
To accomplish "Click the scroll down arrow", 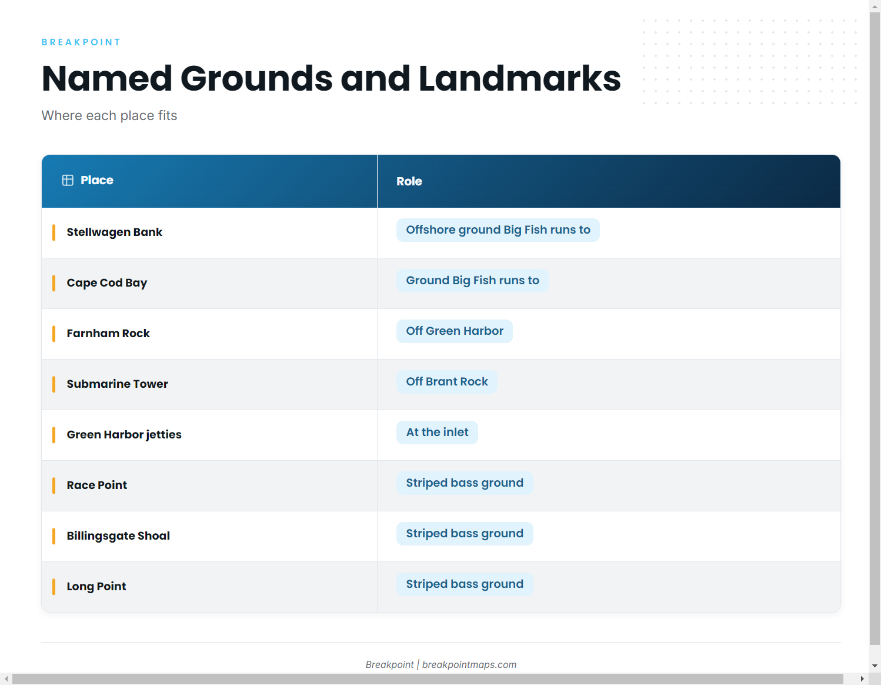I will point(875,666).
